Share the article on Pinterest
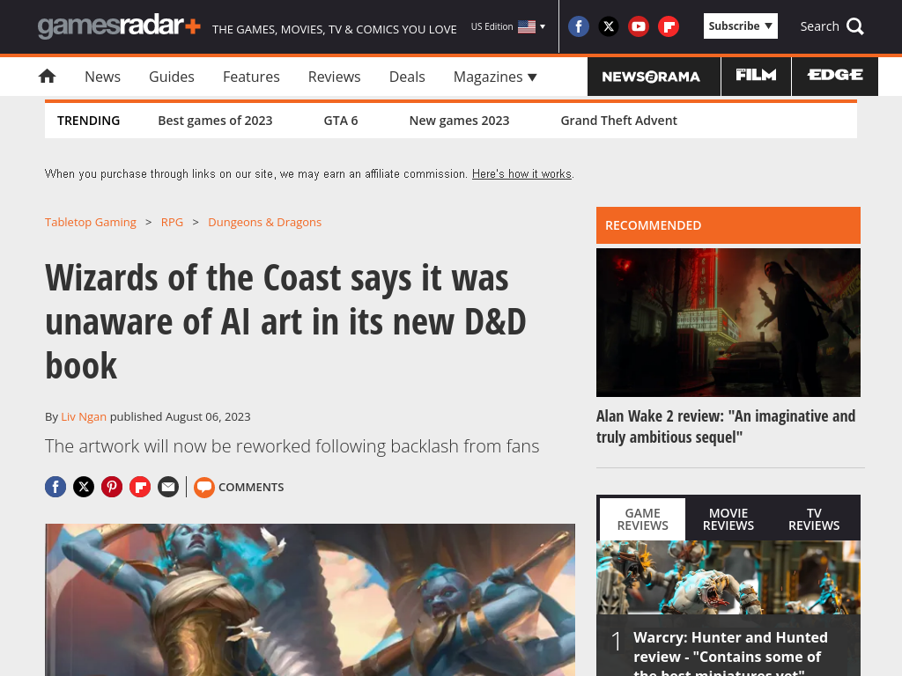Screen dimensions: 902x676 tap(112, 487)
